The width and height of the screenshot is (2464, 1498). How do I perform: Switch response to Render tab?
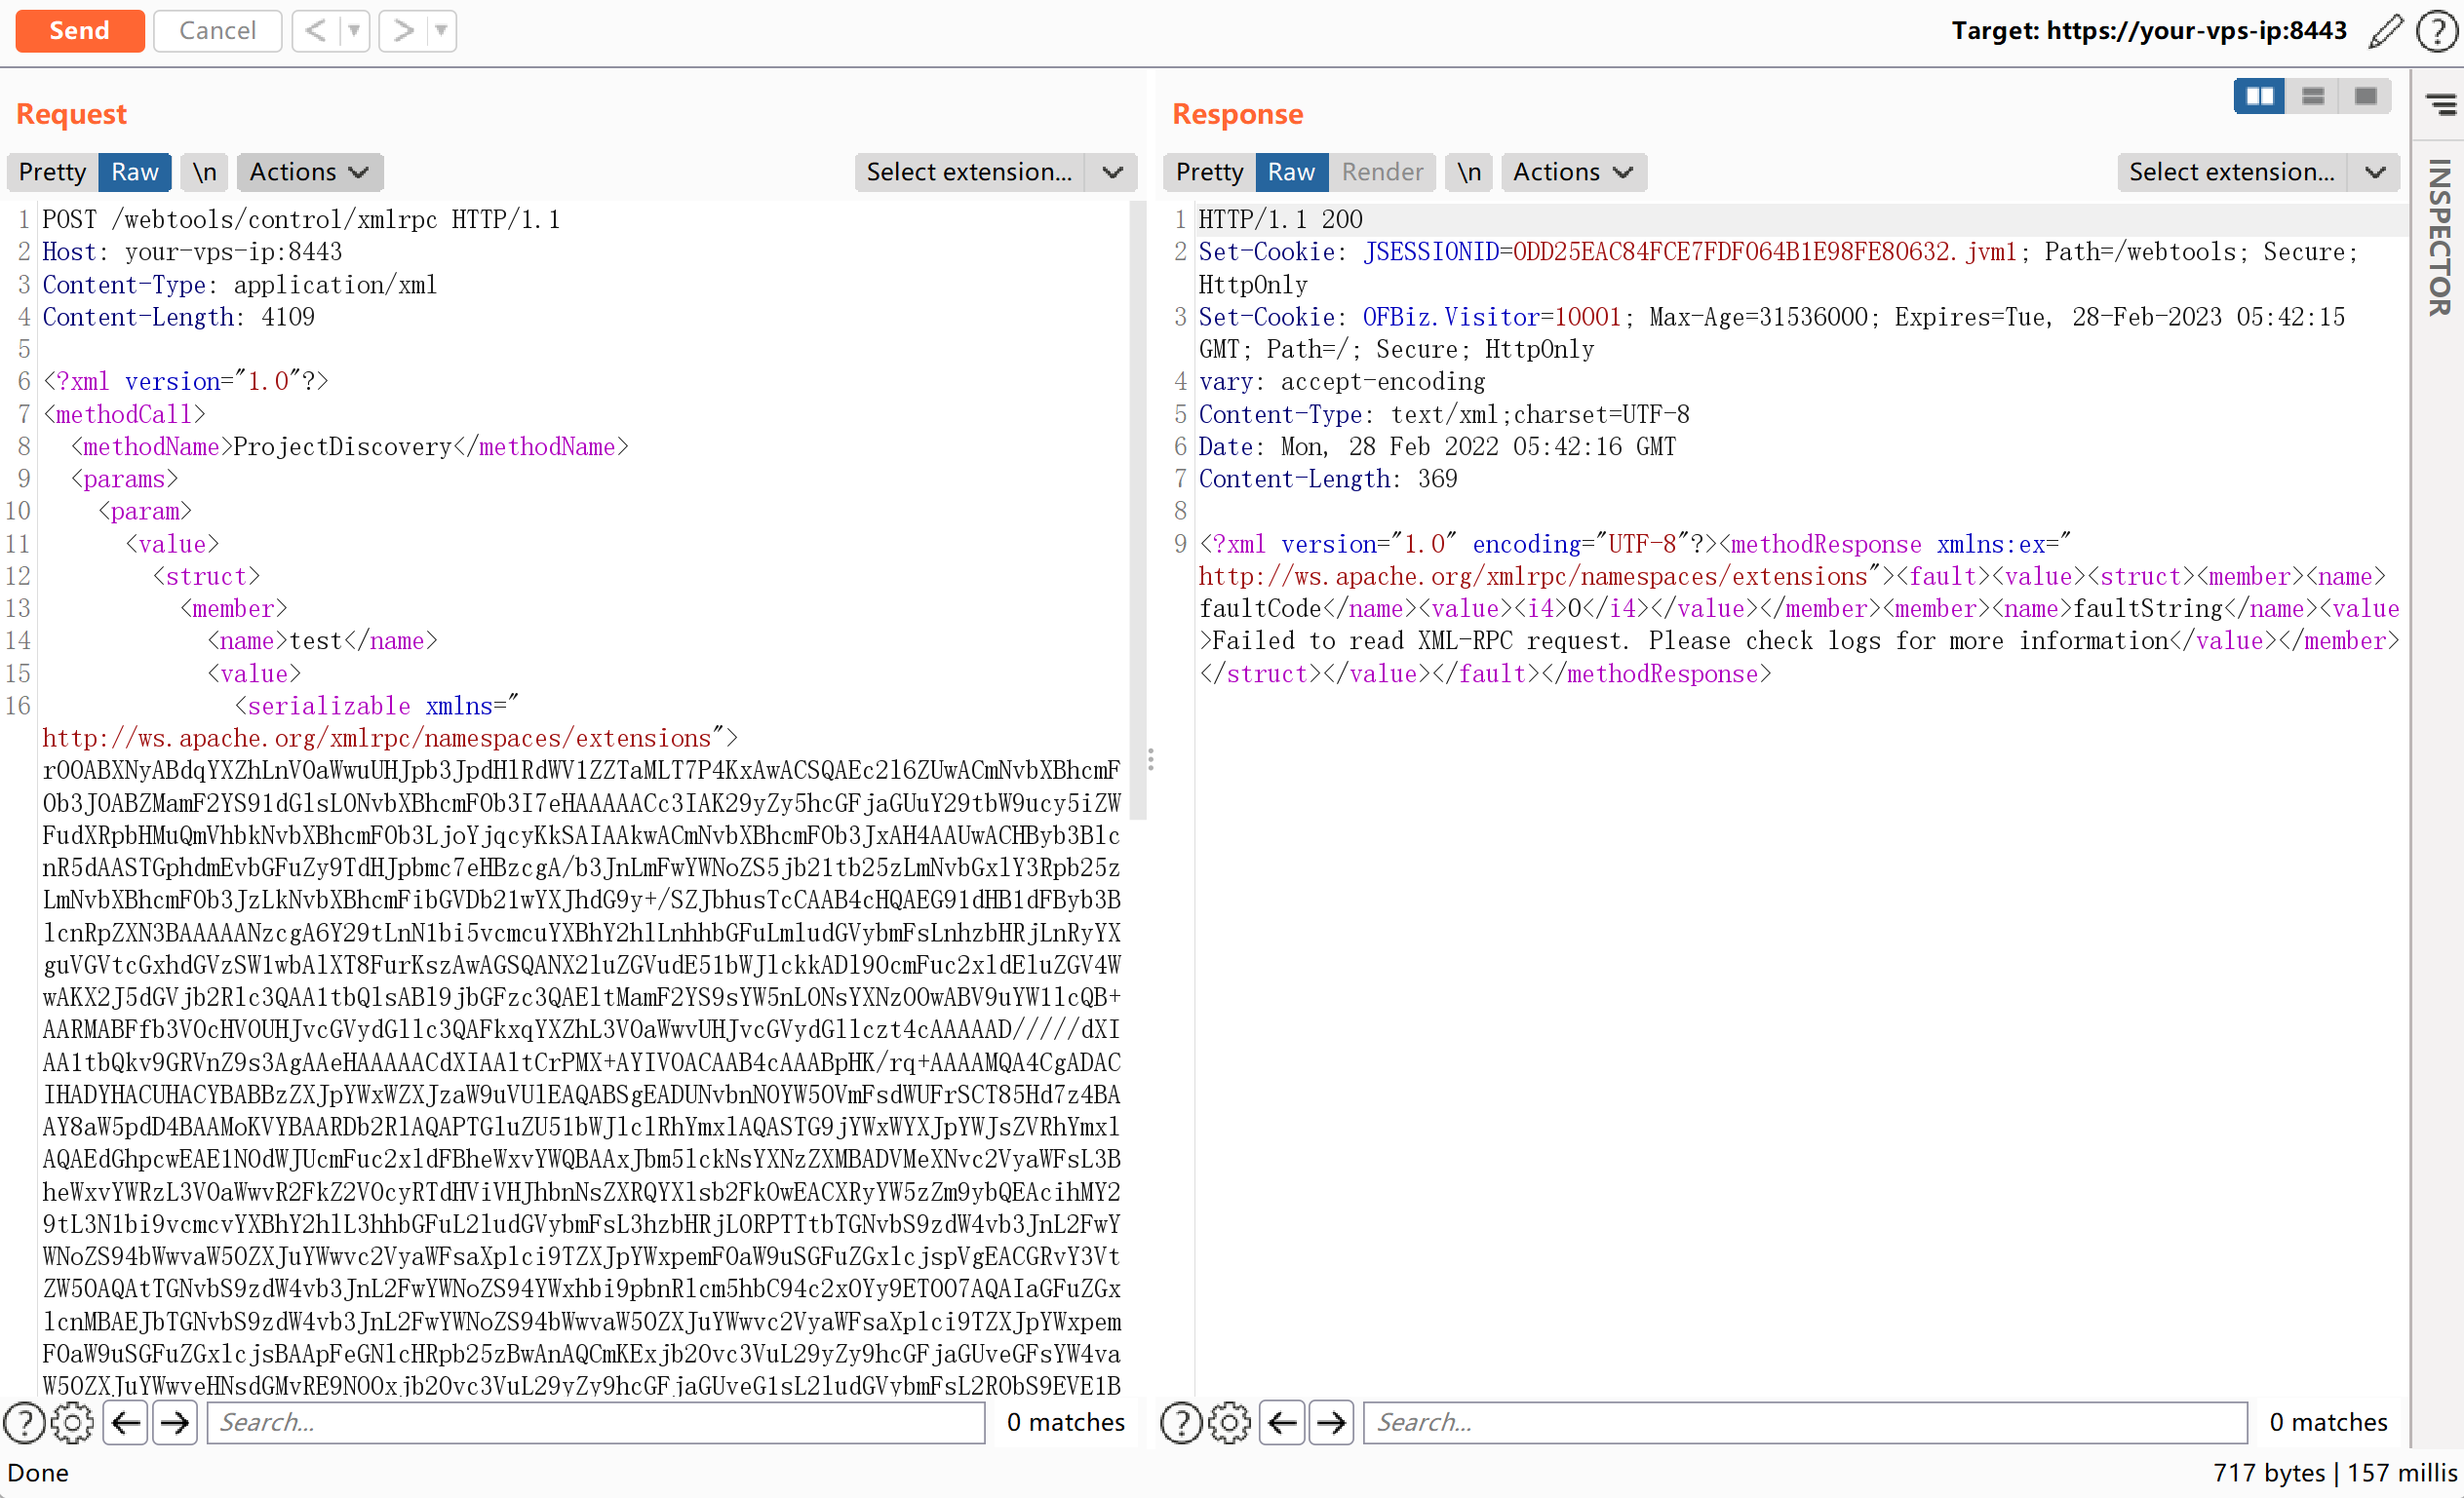(x=1381, y=172)
